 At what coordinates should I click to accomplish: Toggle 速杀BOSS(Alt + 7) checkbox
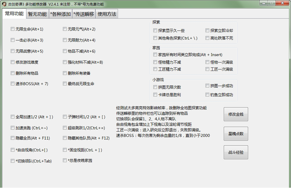(13, 84)
